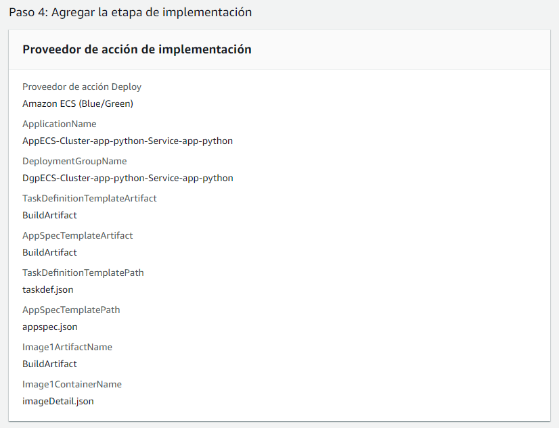The width and height of the screenshot is (559, 428).
Task: Select 'BuildArtifact' value under TaskDefinitionTemplateArtifact
Action: click(49, 216)
